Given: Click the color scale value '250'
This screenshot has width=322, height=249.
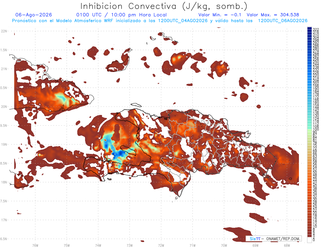Looking at the screenshot, I should [x=316, y=62].
